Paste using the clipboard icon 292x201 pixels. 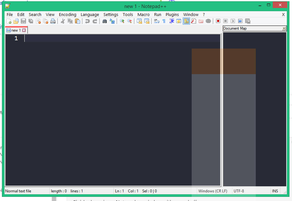(x=78, y=21)
